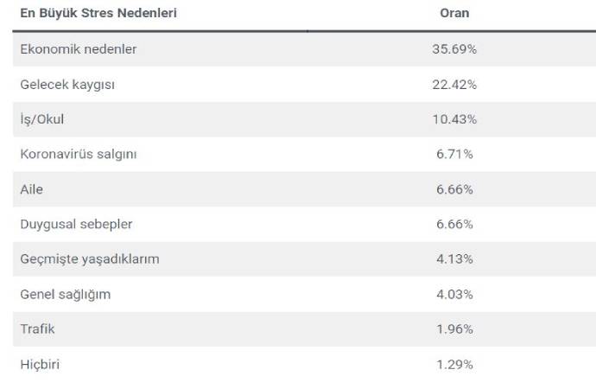Image resolution: width=596 pixels, height=389 pixels.
Task: Click the 1.96% value
Action: click(454, 329)
